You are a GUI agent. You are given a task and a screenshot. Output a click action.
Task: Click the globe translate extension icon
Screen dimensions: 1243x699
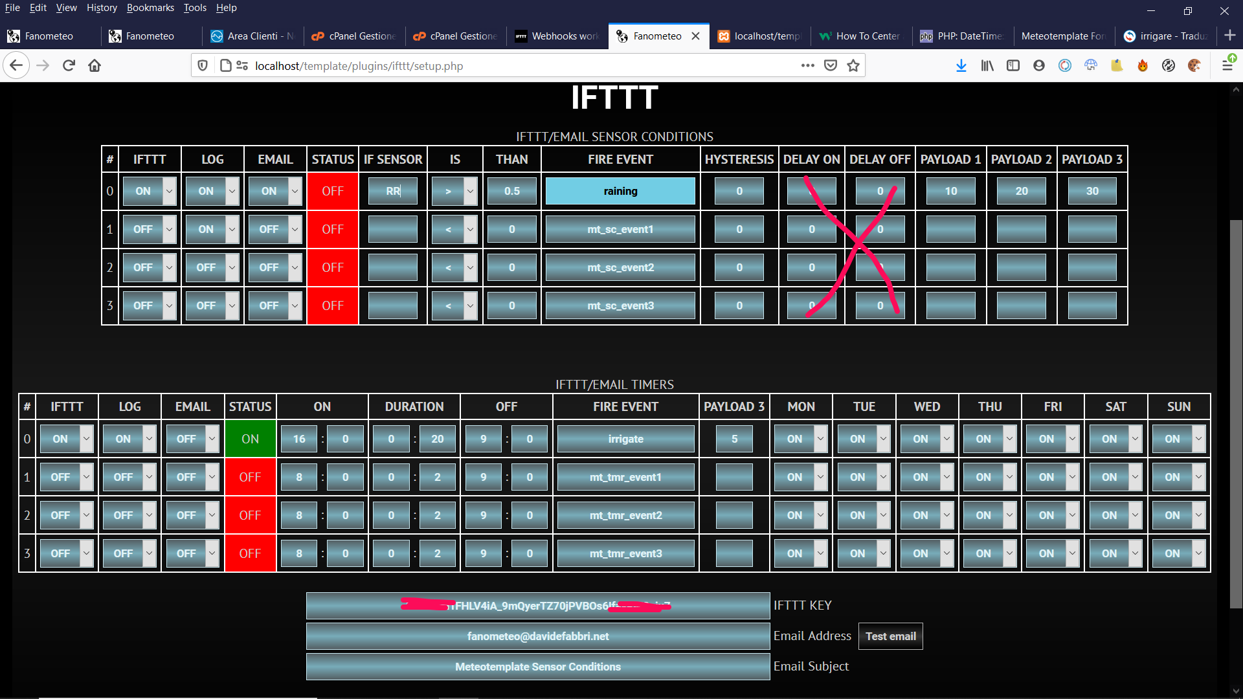click(x=1091, y=65)
